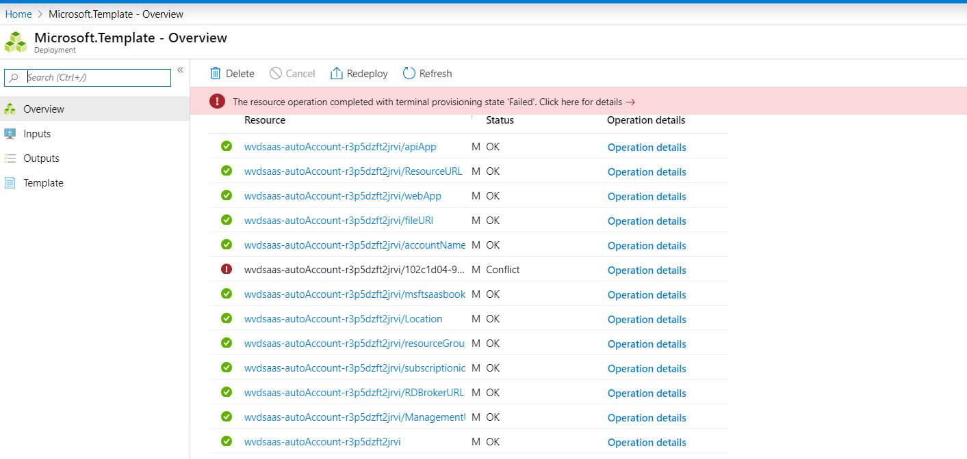967x459 pixels.
Task: Open Operation details for the Conflict row
Action: pos(646,270)
